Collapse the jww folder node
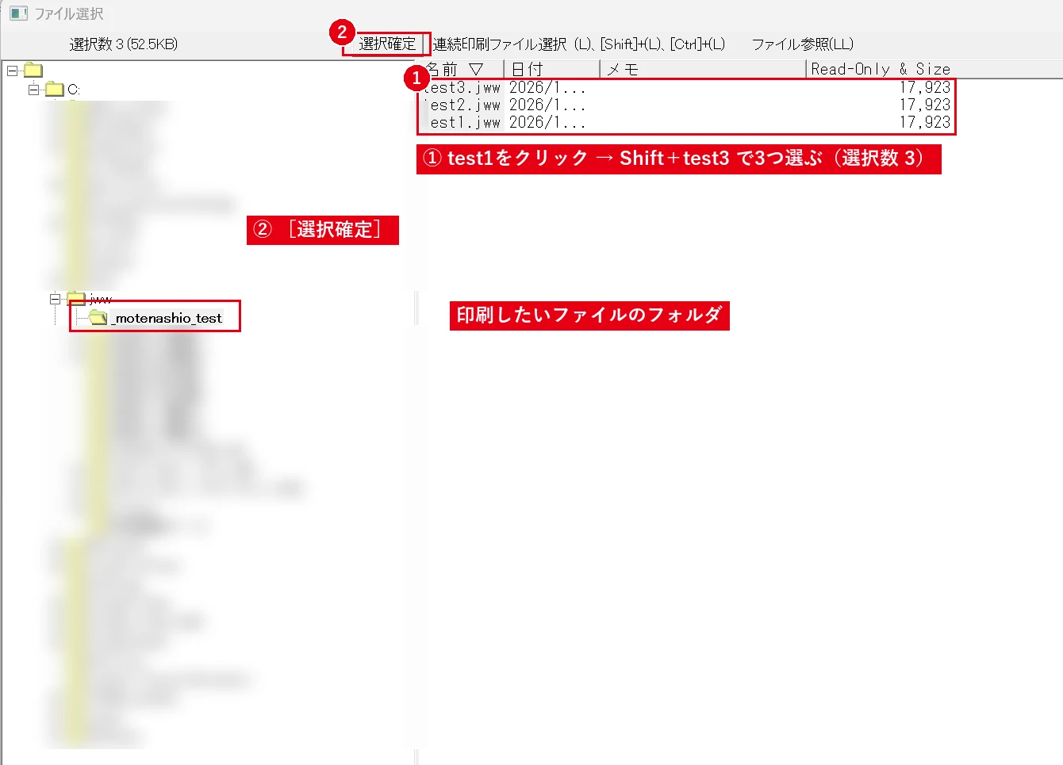This screenshot has height=765, width=1063. click(x=55, y=299)
